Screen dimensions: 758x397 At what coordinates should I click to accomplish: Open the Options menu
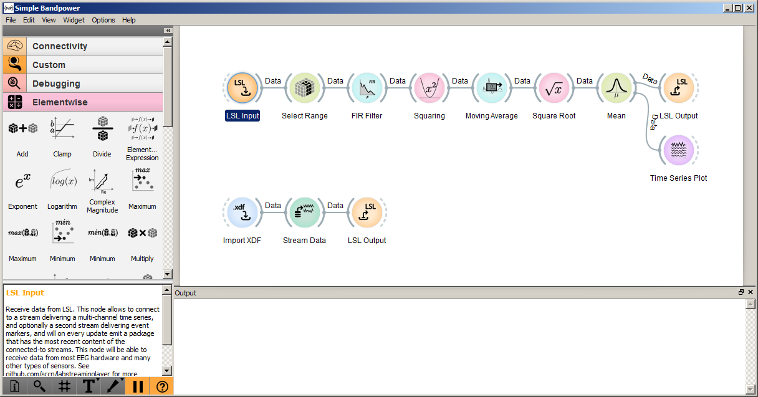pos(103,20)
